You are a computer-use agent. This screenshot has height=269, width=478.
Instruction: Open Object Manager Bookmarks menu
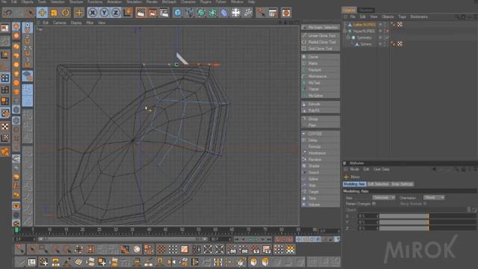coord(419,16)
